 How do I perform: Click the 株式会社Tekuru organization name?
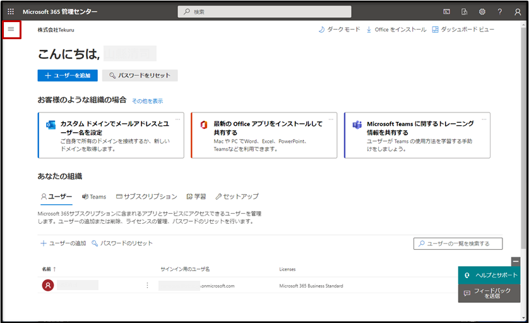tap(56, 30)
